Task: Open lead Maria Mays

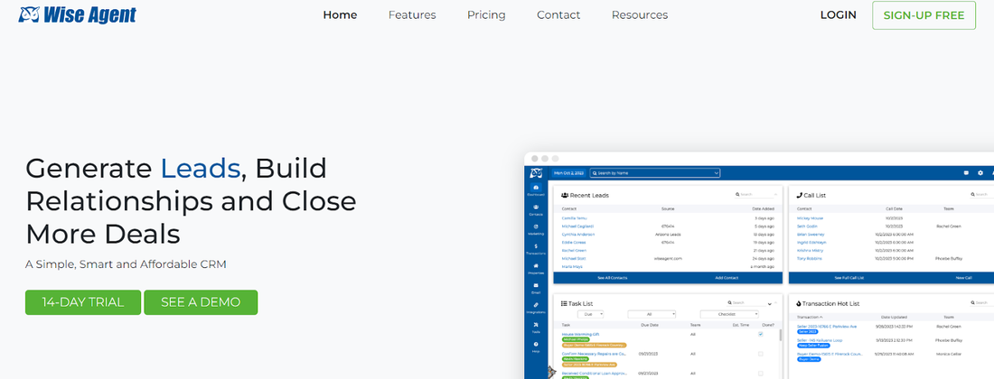Action: tap(572, 266)
